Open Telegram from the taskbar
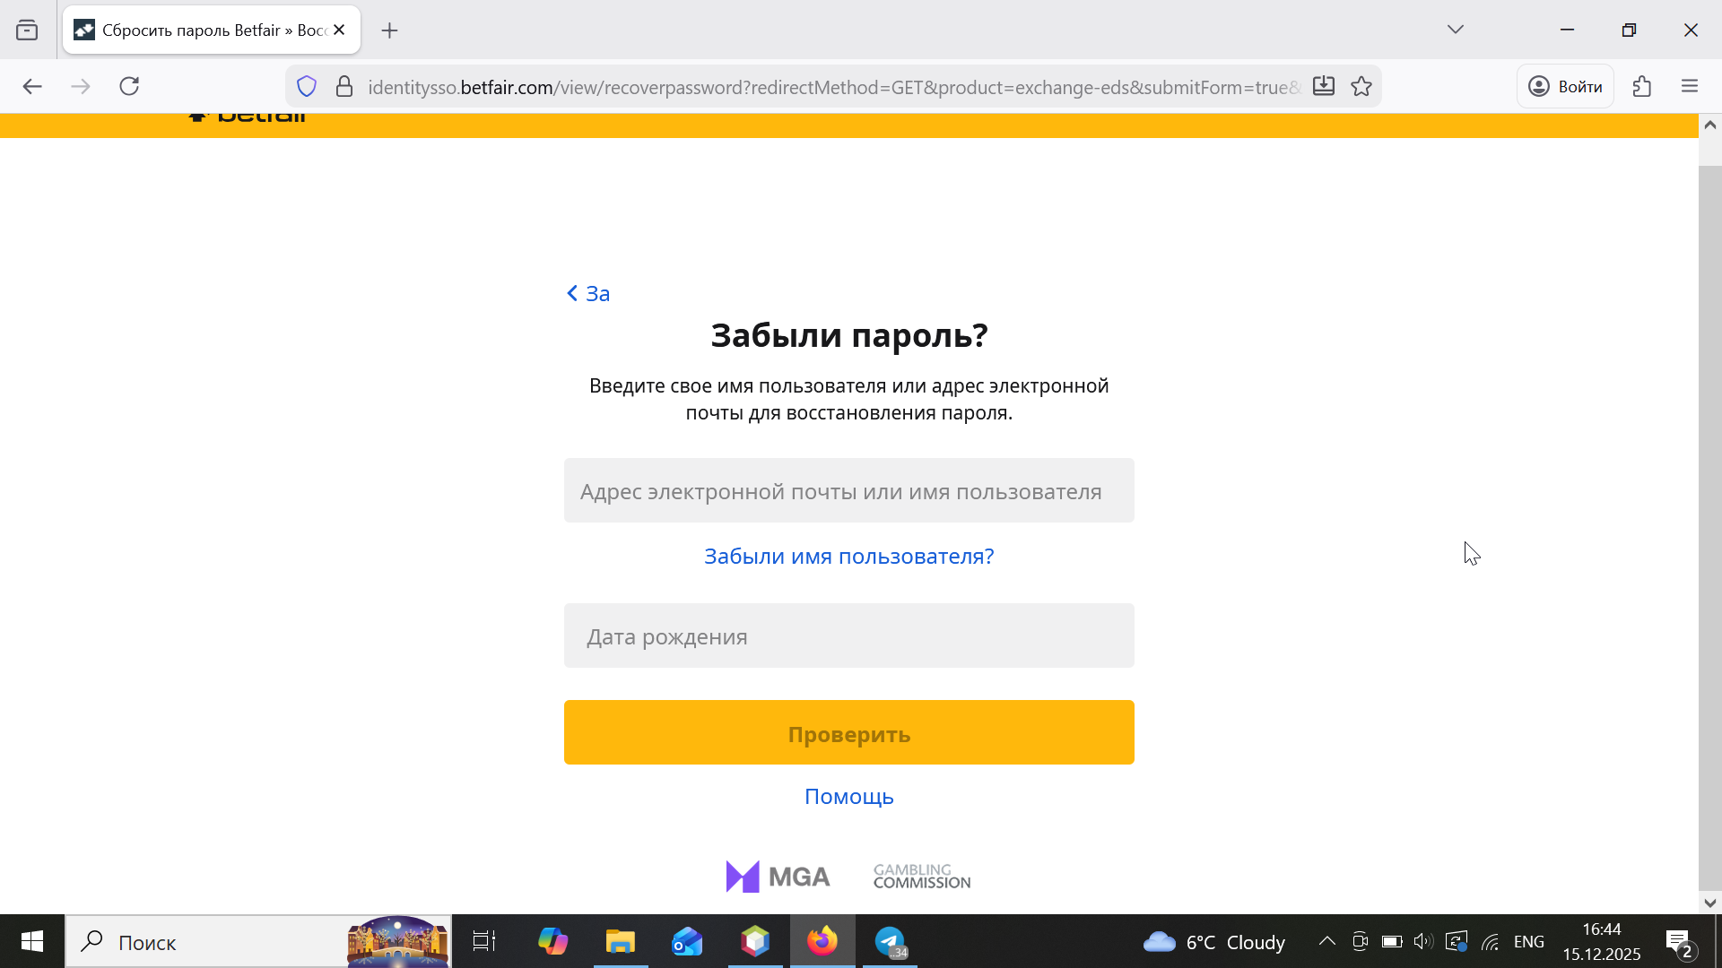 [x=890, y=941]
